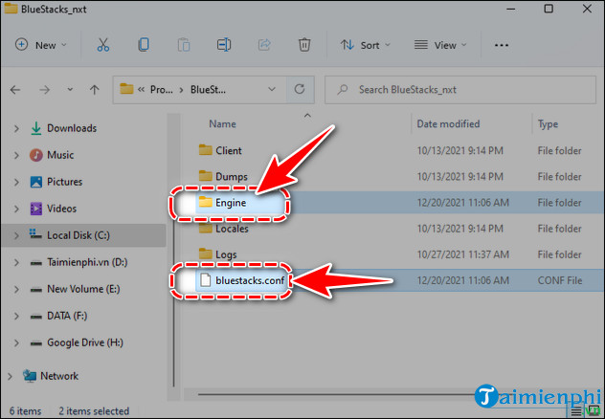
Task: Expand Taimienphi.vn (D:) node
Action: pos(16,262)
